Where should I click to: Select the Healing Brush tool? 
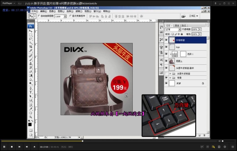pos(31,56)
